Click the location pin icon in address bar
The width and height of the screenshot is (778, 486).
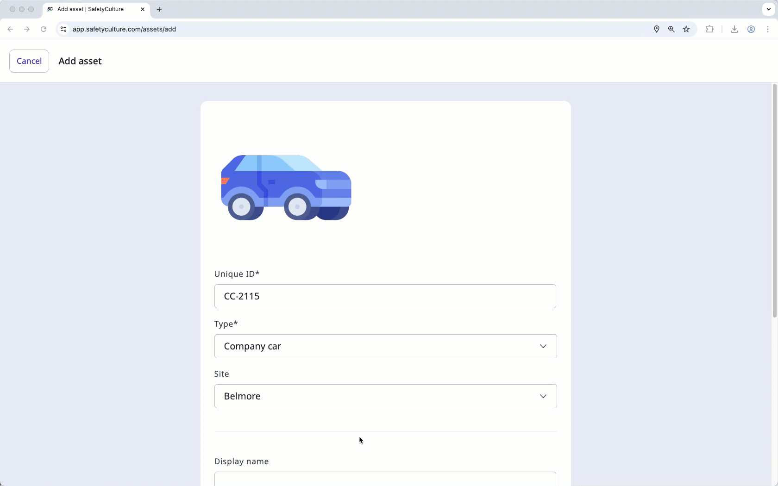point(657,29)
